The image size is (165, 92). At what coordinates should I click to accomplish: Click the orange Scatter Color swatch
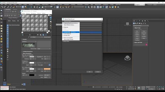(47, 69)
